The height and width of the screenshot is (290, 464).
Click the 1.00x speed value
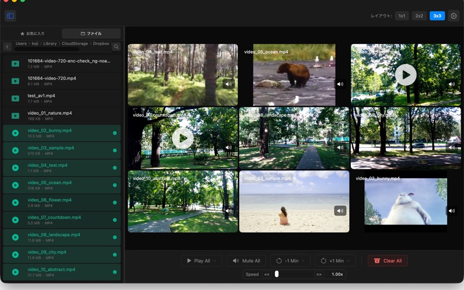337,274
